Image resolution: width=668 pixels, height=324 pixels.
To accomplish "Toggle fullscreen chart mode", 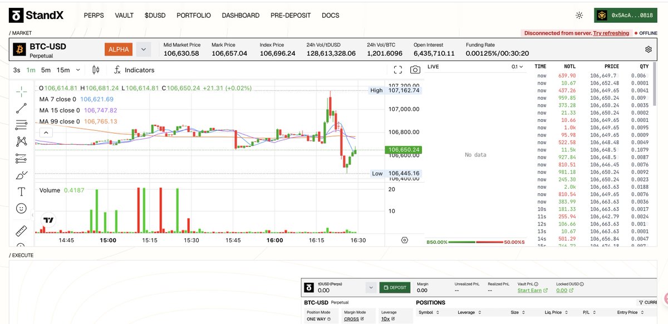I will pos(397,70).
